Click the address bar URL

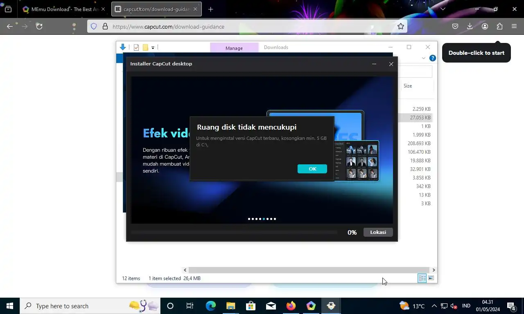[168, 27]
